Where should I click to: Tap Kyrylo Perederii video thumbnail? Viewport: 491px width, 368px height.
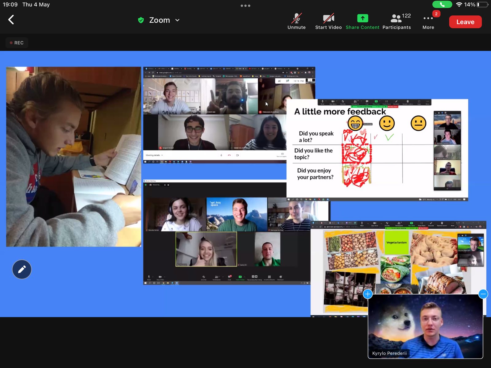[425, 326]
